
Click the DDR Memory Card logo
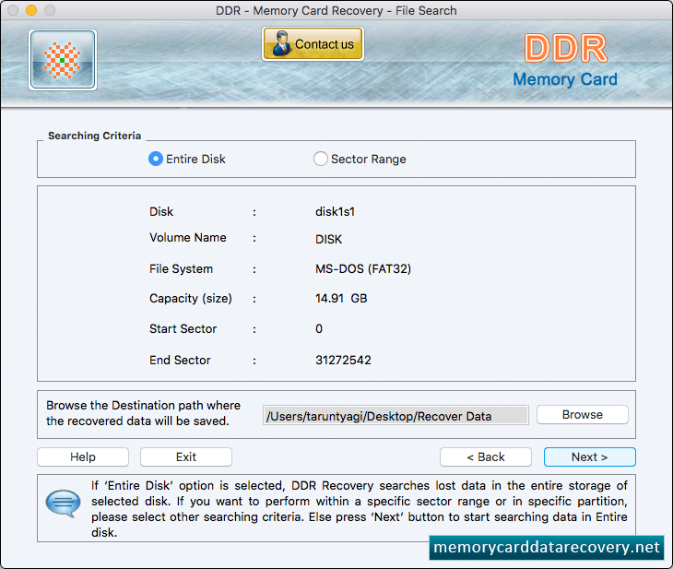pyautogui.click(x=565, y=61)
